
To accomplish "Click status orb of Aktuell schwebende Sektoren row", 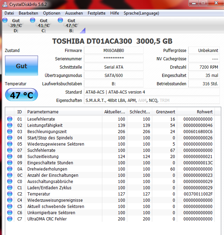I will pos(10,206).
